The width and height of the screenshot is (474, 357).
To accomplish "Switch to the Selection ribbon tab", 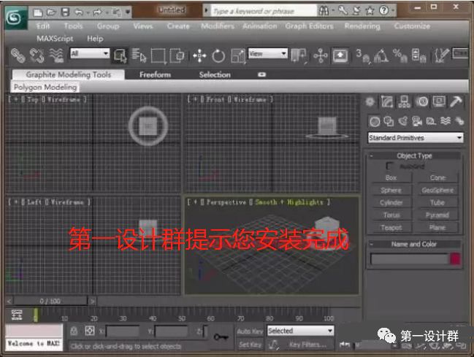I will point(215,74).
